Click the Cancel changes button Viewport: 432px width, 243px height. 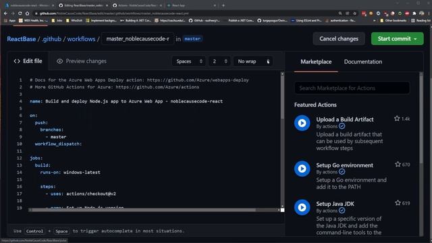(339, 39)
